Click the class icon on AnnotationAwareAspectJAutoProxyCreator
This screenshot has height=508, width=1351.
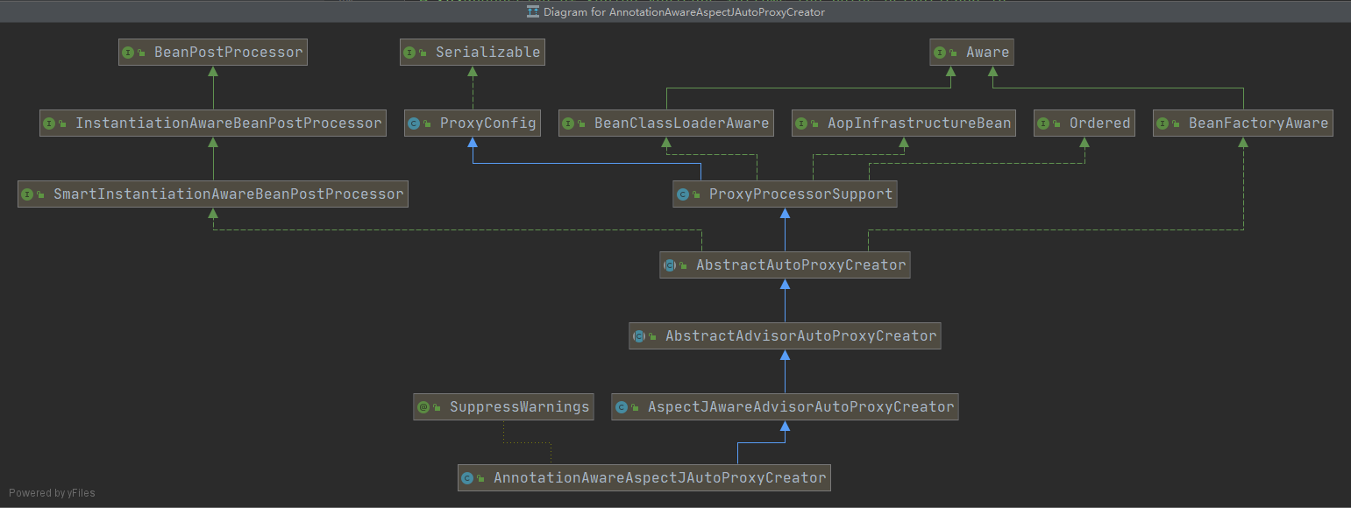coord(467,478)
